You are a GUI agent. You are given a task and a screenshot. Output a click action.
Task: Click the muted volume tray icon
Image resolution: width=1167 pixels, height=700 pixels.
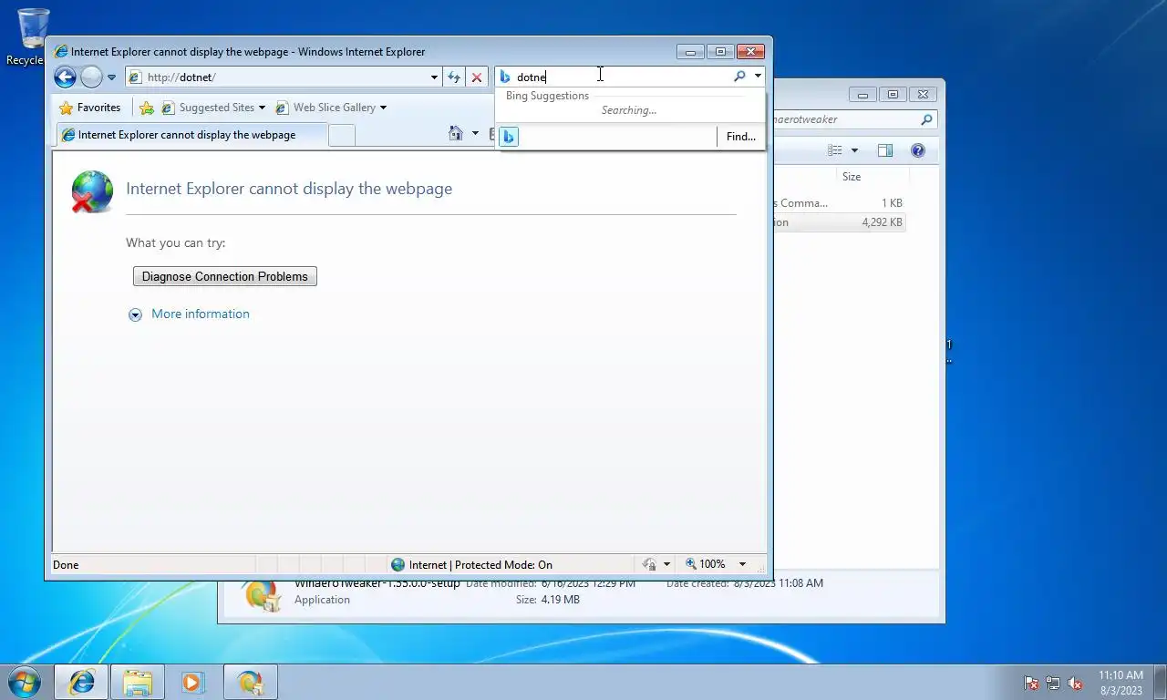coord(1075,683)
